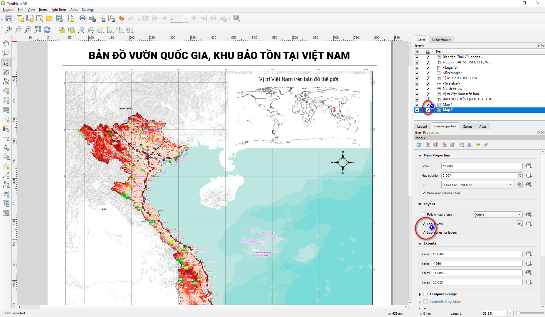Image resolution: width=545 pixels, height=317 pixels.
Task: Click the Update Map Preview icon
Action: (419, 145)
